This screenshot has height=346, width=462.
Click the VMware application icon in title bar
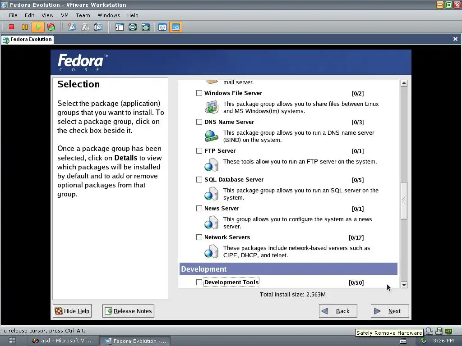pos(4,5)
